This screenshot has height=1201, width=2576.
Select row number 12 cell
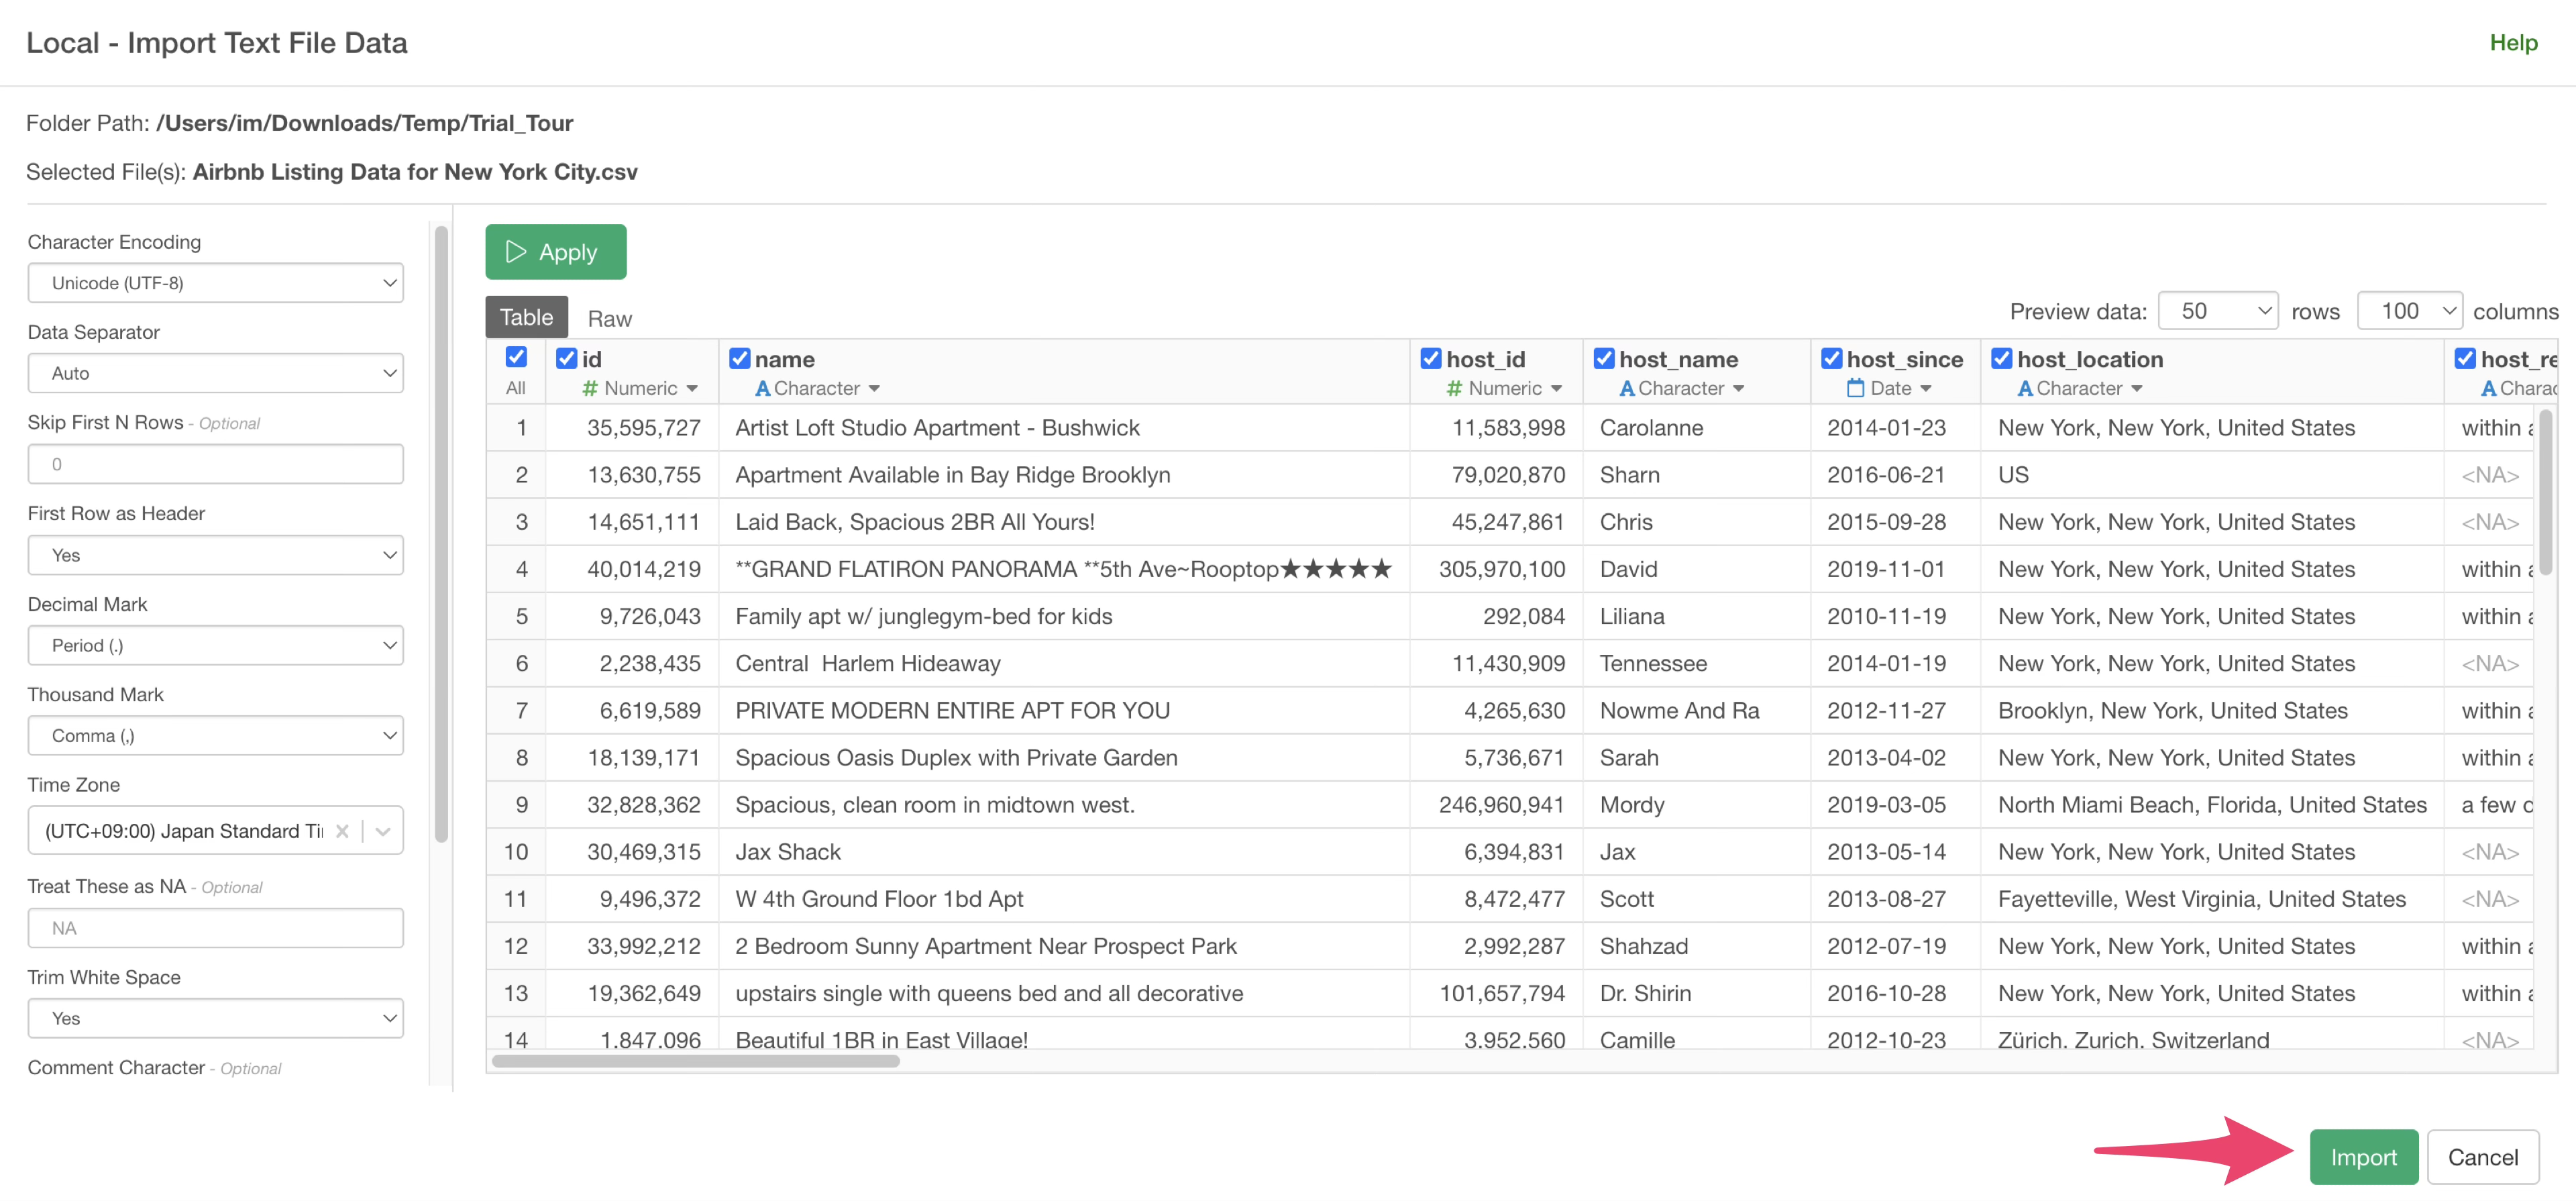click(x=515, y=946)
